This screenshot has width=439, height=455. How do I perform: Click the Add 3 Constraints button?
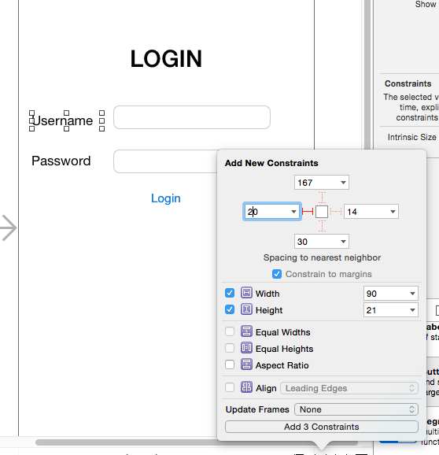tap(322, 427)
